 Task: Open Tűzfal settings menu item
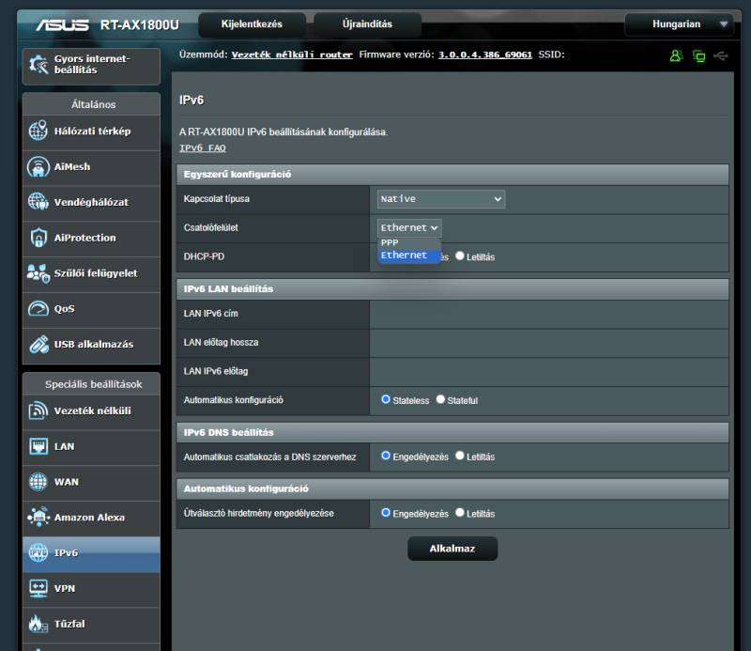coord(91,624)
